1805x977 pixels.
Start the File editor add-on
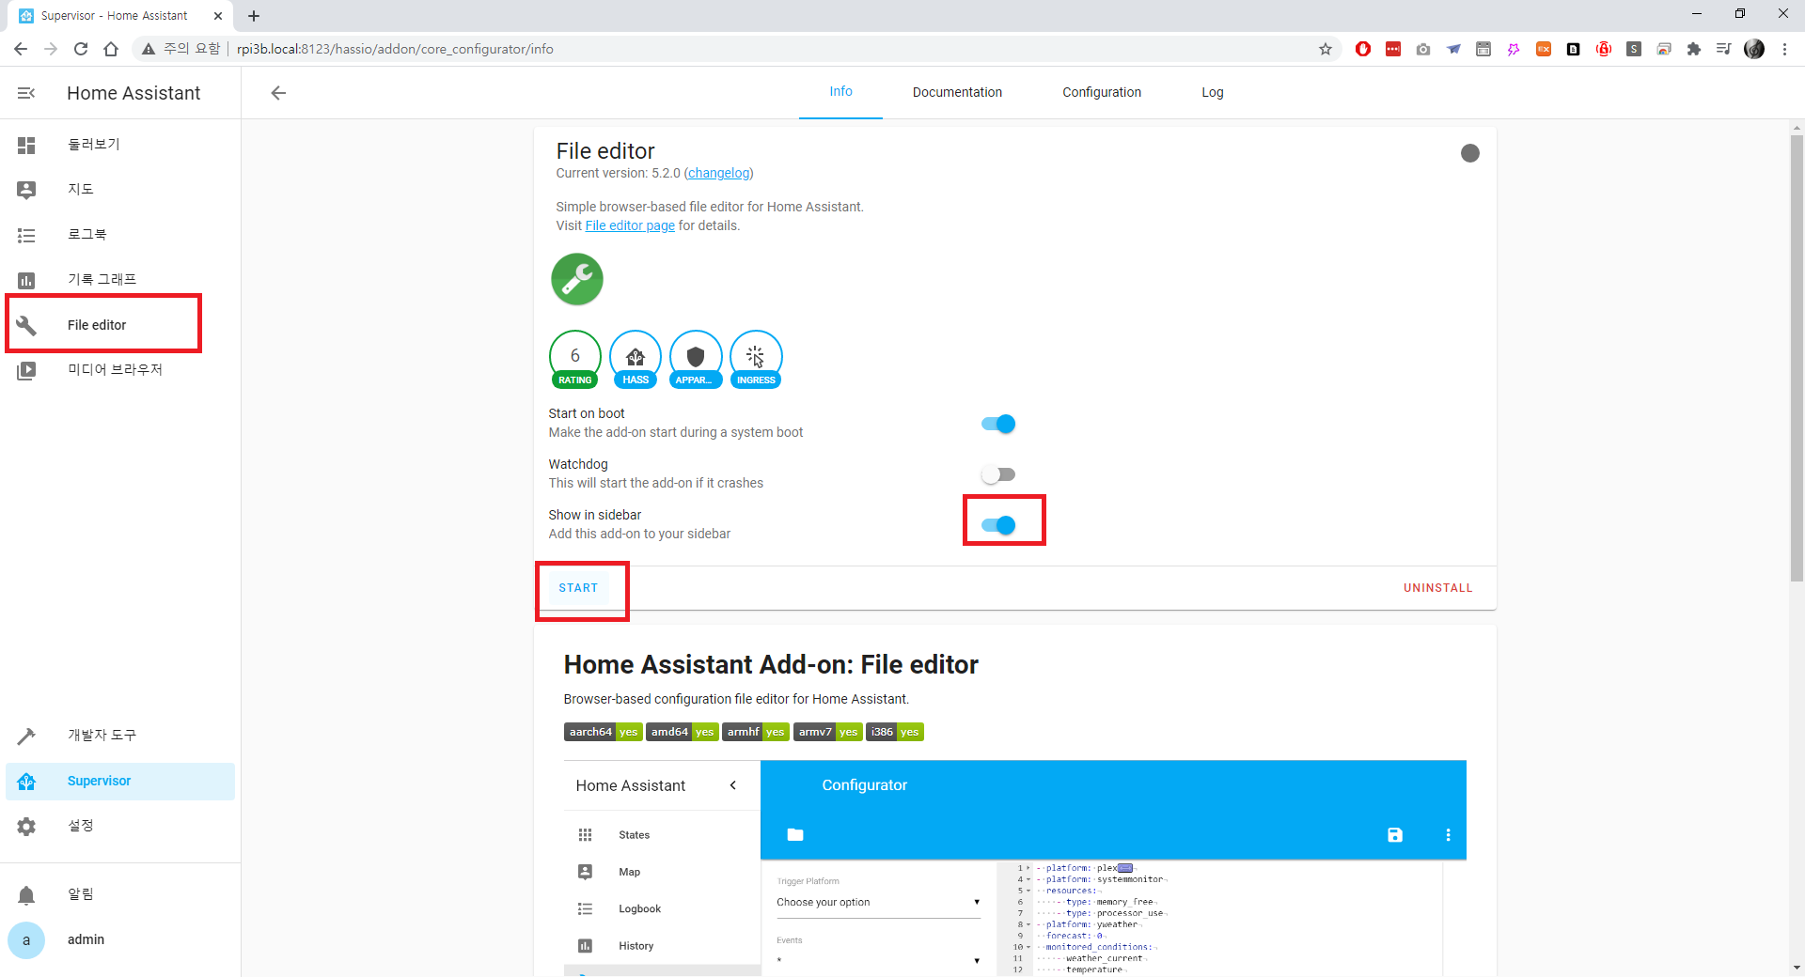(x=578, y=588)
